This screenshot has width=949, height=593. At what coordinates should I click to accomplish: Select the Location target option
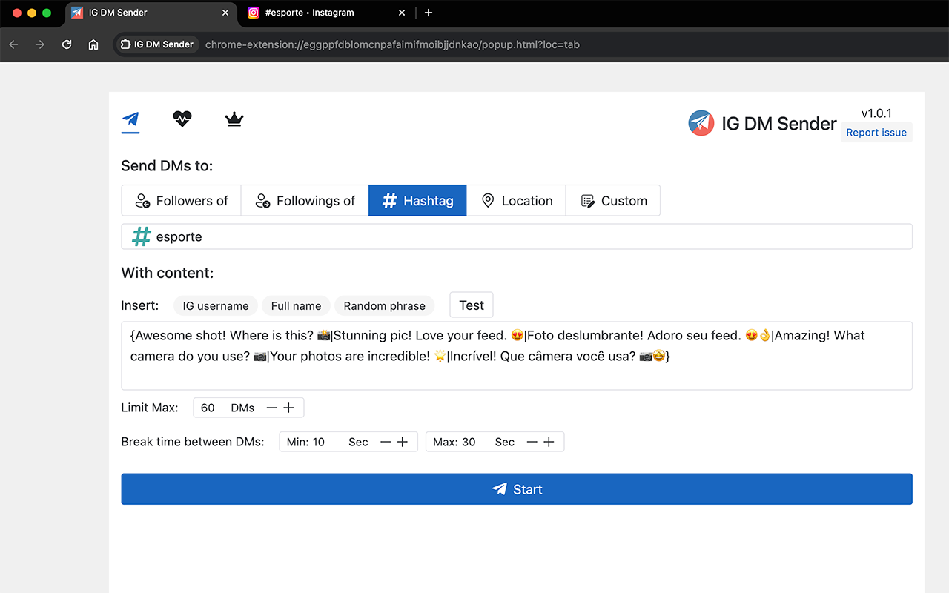coord(517,201)
